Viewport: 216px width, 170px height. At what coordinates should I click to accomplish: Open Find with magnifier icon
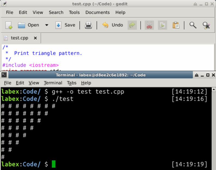[x=193, y=25]
